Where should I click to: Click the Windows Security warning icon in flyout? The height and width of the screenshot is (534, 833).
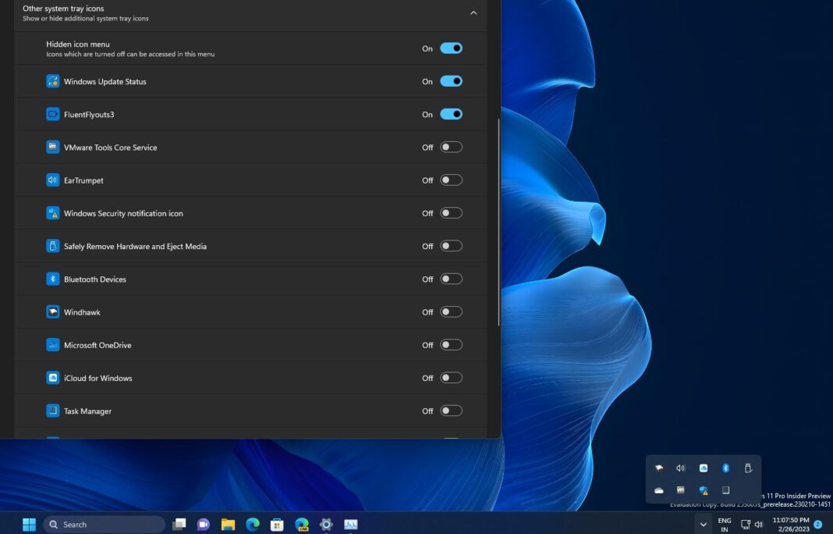[x=703, y=489]
